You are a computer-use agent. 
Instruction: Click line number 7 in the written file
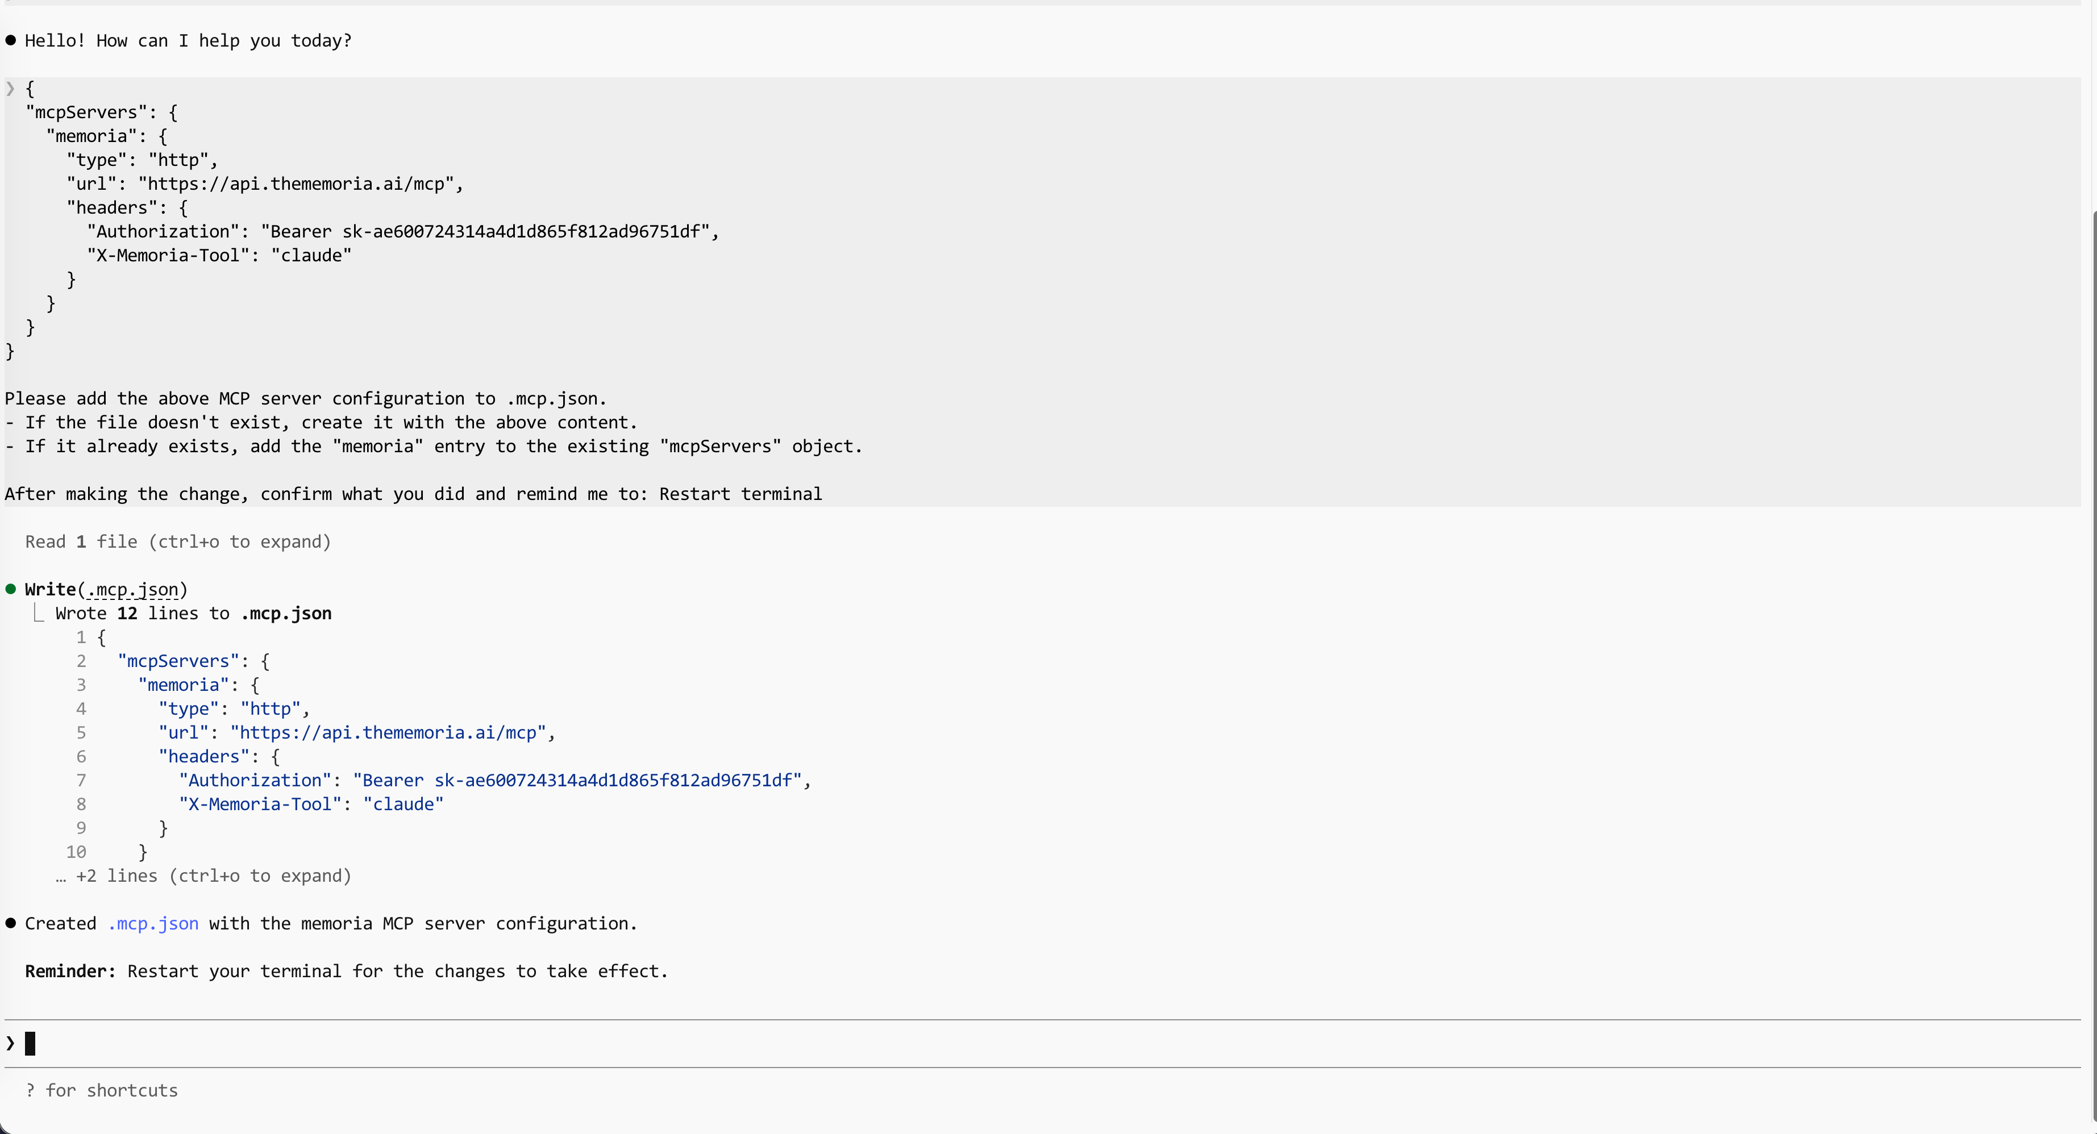pyautogui.click(x=81, y=781)
